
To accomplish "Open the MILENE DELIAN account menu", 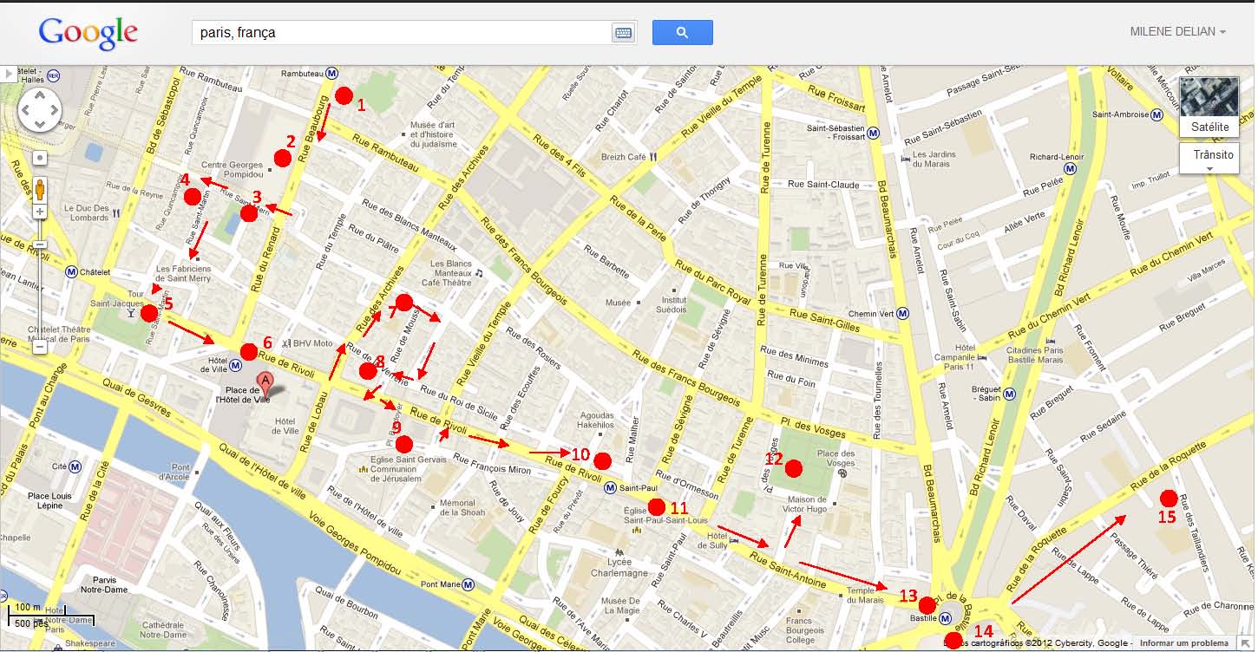I will click(1177, 32).
